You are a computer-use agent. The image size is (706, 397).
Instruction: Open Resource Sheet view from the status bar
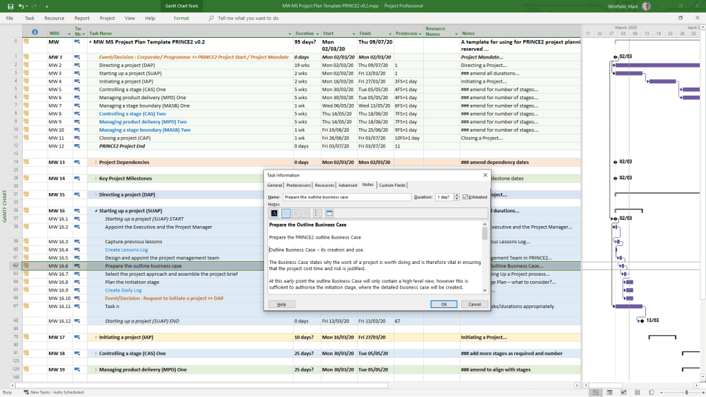click(x=636, y=392)
